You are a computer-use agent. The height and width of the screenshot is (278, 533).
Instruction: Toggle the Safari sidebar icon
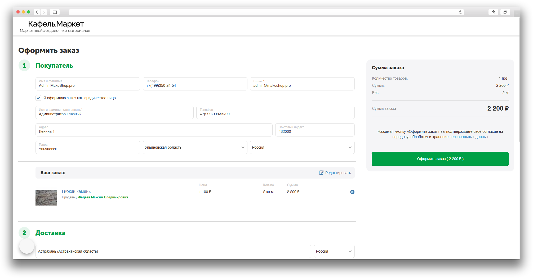click(55, 12)
